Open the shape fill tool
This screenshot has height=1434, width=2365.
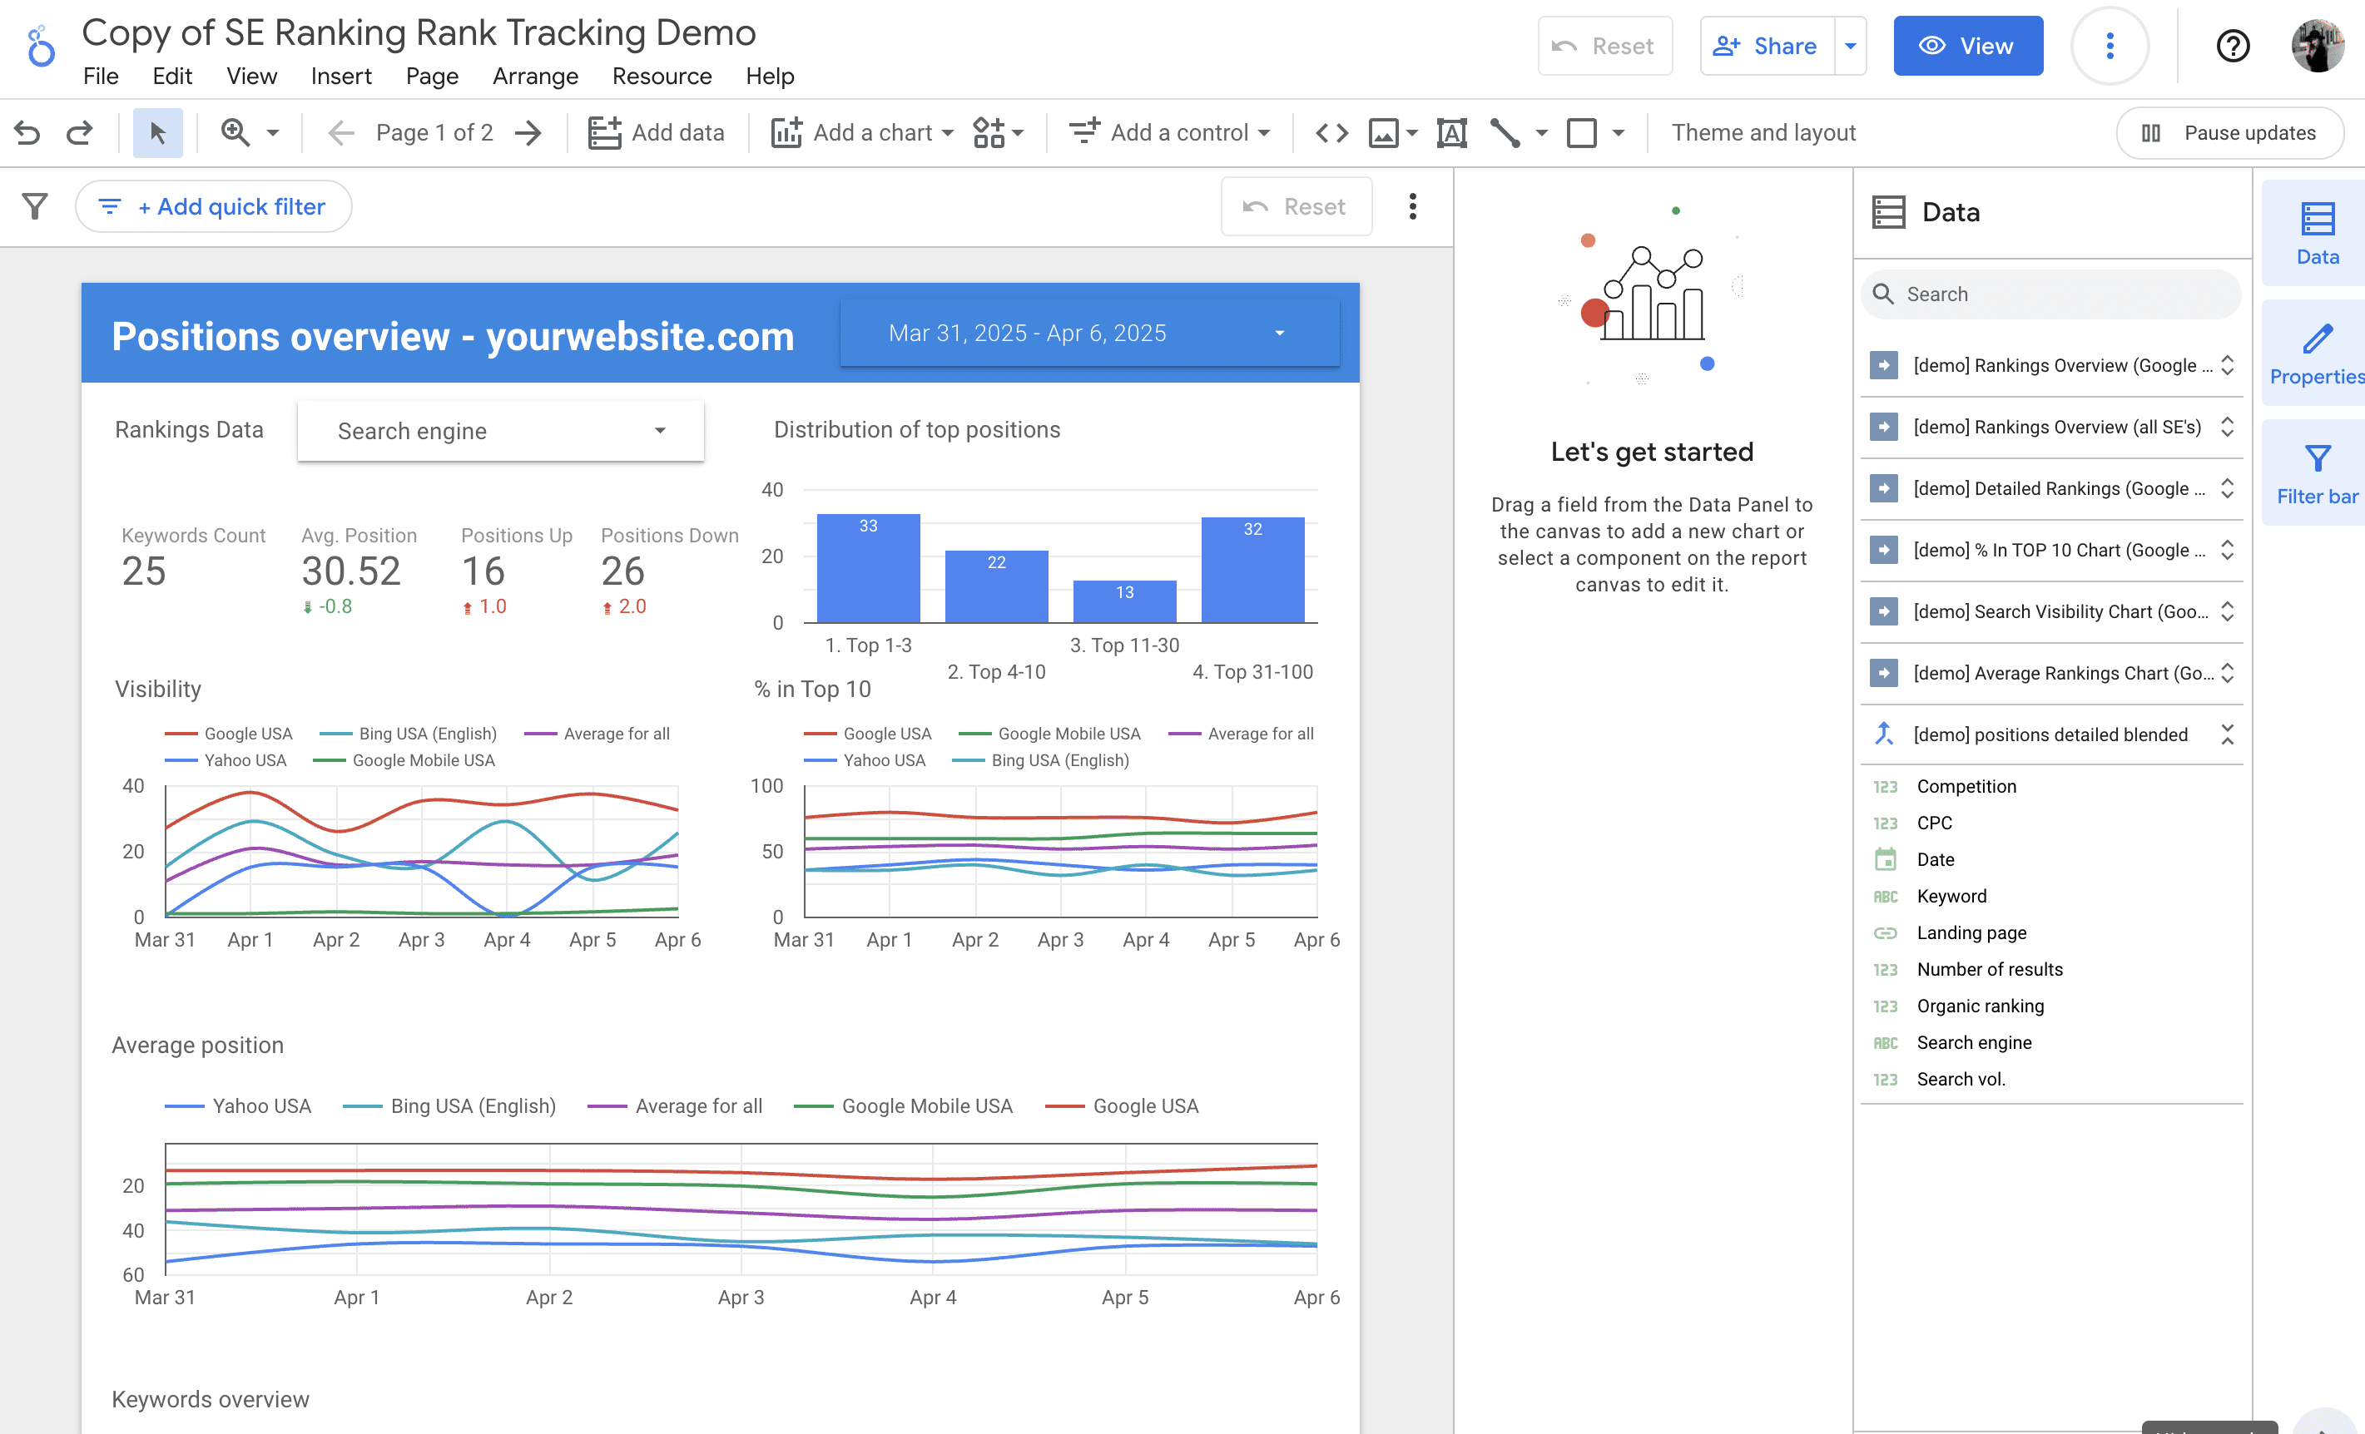click(1584, 132)
